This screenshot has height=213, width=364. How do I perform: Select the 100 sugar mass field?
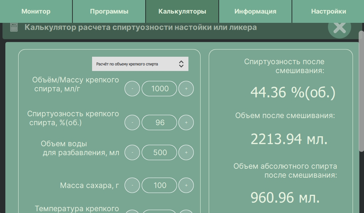point(159,185)
